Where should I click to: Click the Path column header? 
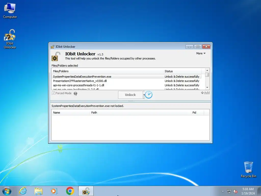[x=140, y=113]
